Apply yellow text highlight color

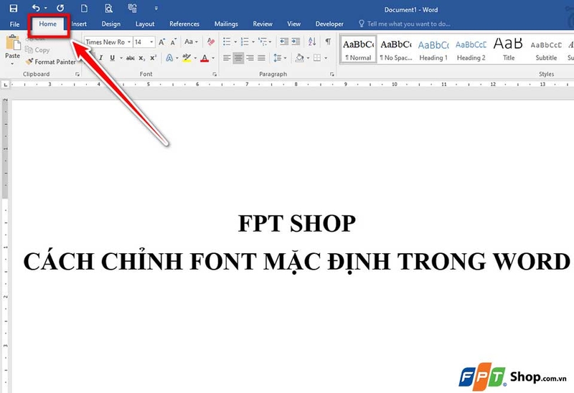(x=187, y=58)
